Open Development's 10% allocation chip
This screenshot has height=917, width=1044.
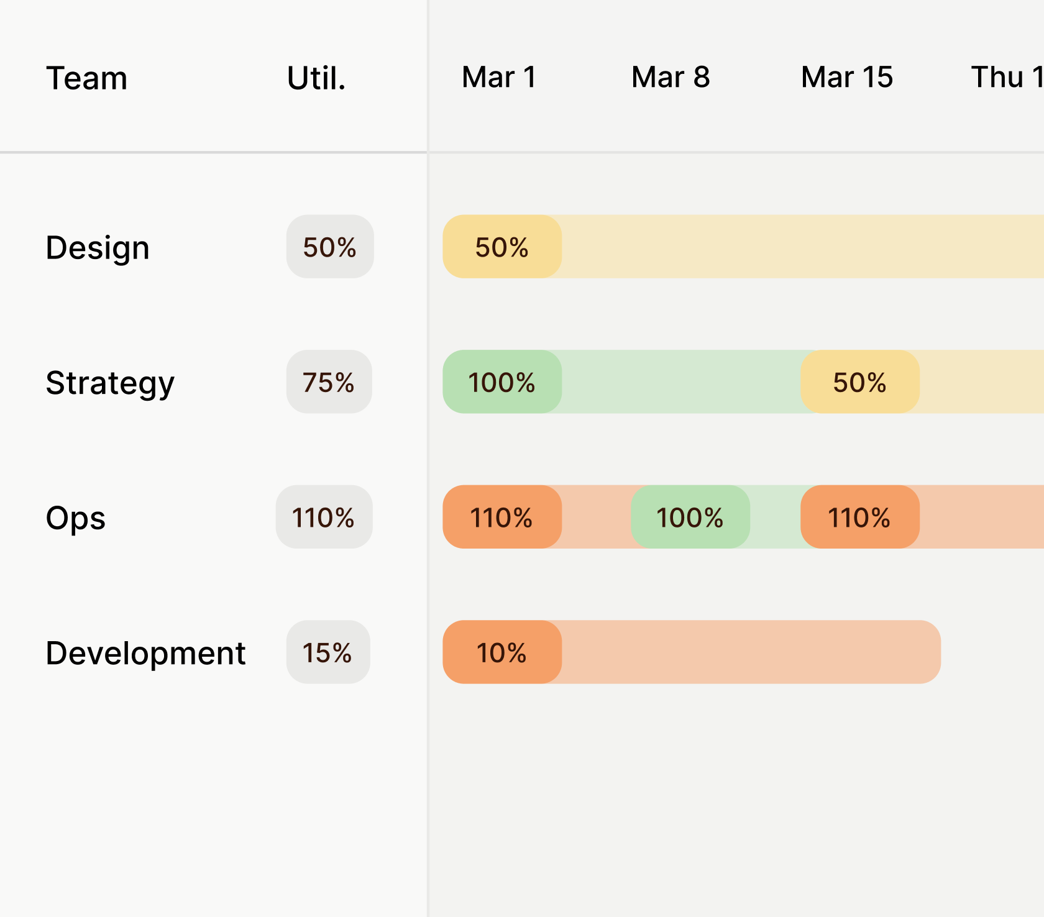click(501, 652)
